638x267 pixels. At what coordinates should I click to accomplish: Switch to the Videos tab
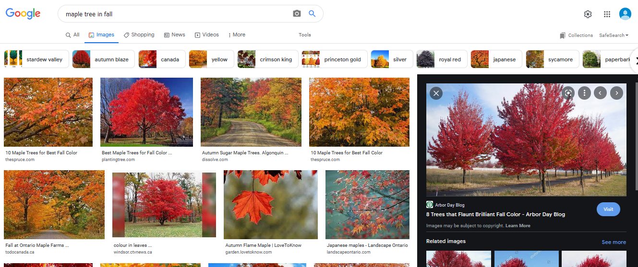[x=206, y=35]
